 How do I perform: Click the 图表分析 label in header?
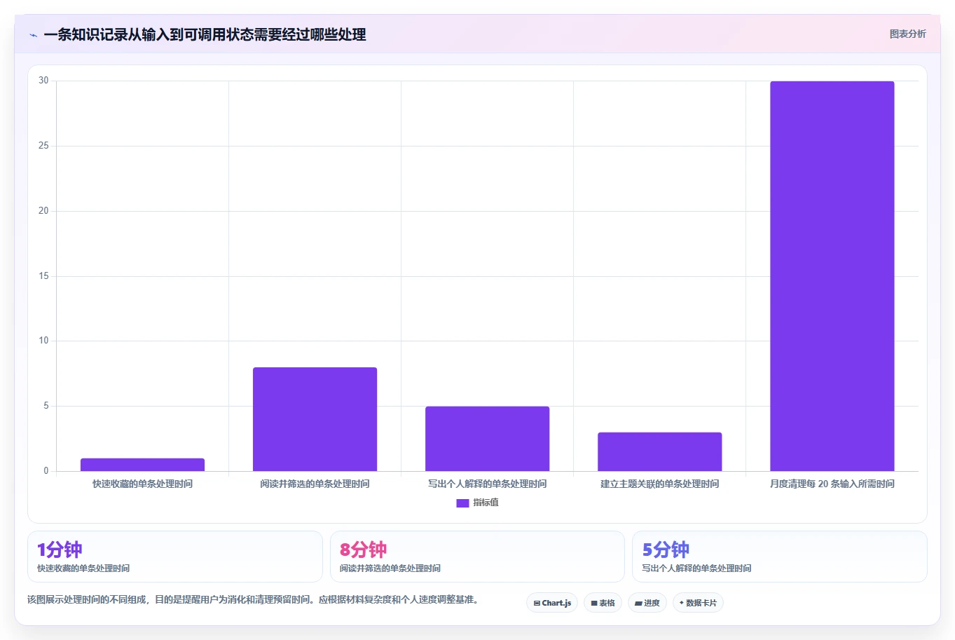pyautogui.click(x=907, y=34)
